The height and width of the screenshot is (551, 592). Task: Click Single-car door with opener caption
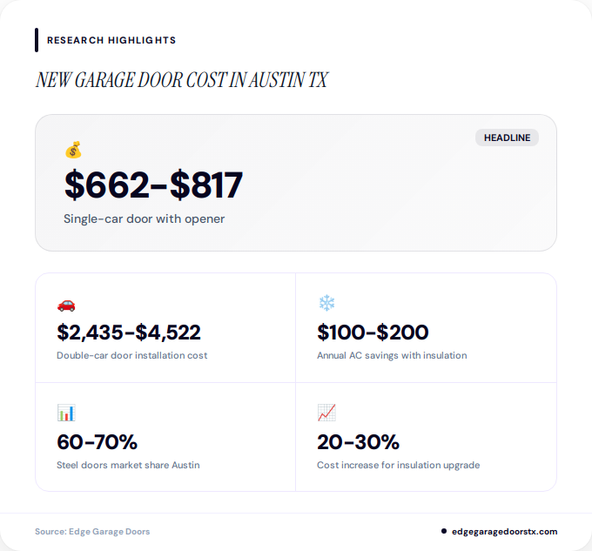144,218
